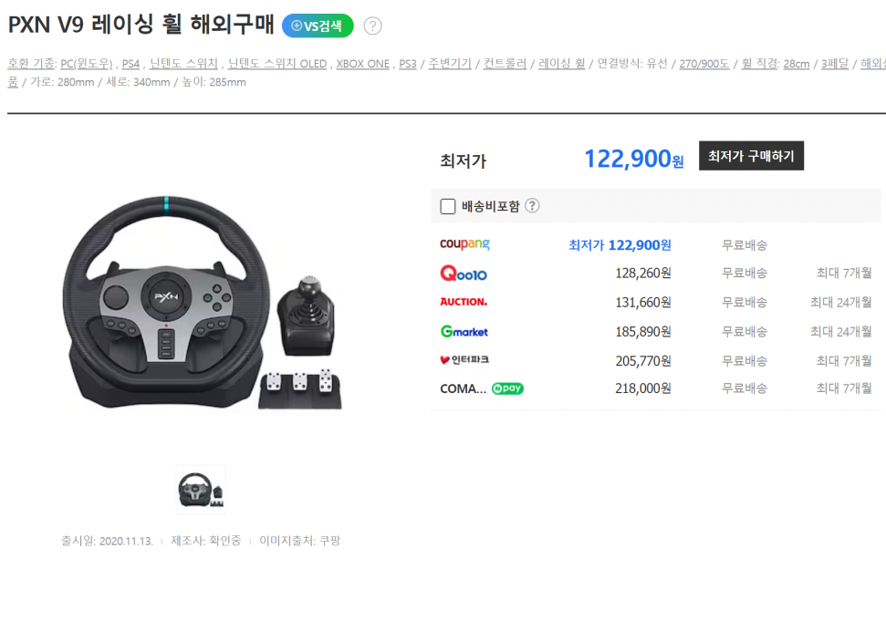Click the main PXN racing wheel product image
Image resolution: width=886 pixels, height=631 pixels.
202,302
